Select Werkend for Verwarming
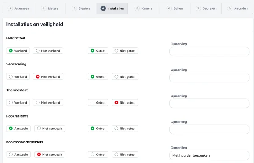254x163 pixels. [18, 77]
